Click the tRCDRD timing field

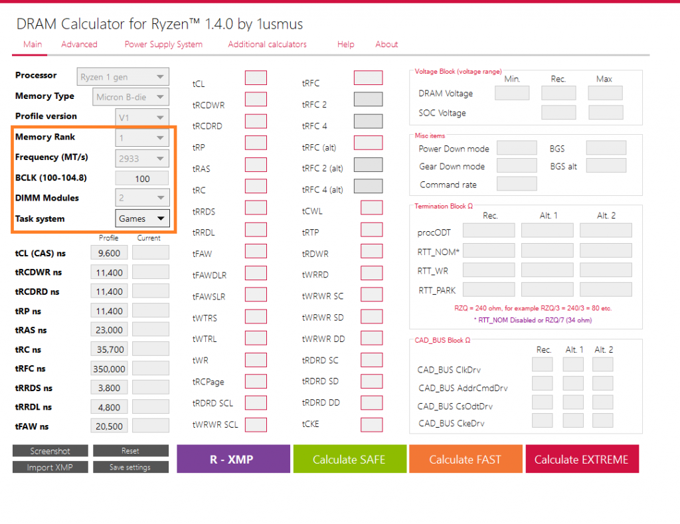pyautogui.click(x=256, y=121)
